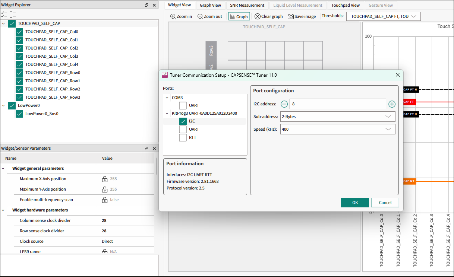This screenshot has width=454, height=277.
Task: Close the Tuner Communication Setup dialog
Action: (398, 75)
